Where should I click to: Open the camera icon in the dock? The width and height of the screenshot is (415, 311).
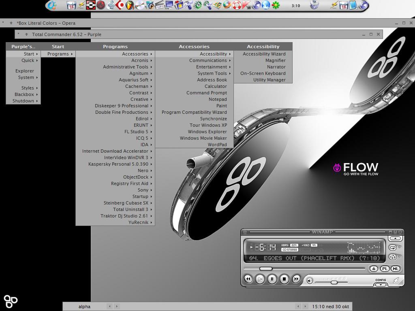point(149,5)
